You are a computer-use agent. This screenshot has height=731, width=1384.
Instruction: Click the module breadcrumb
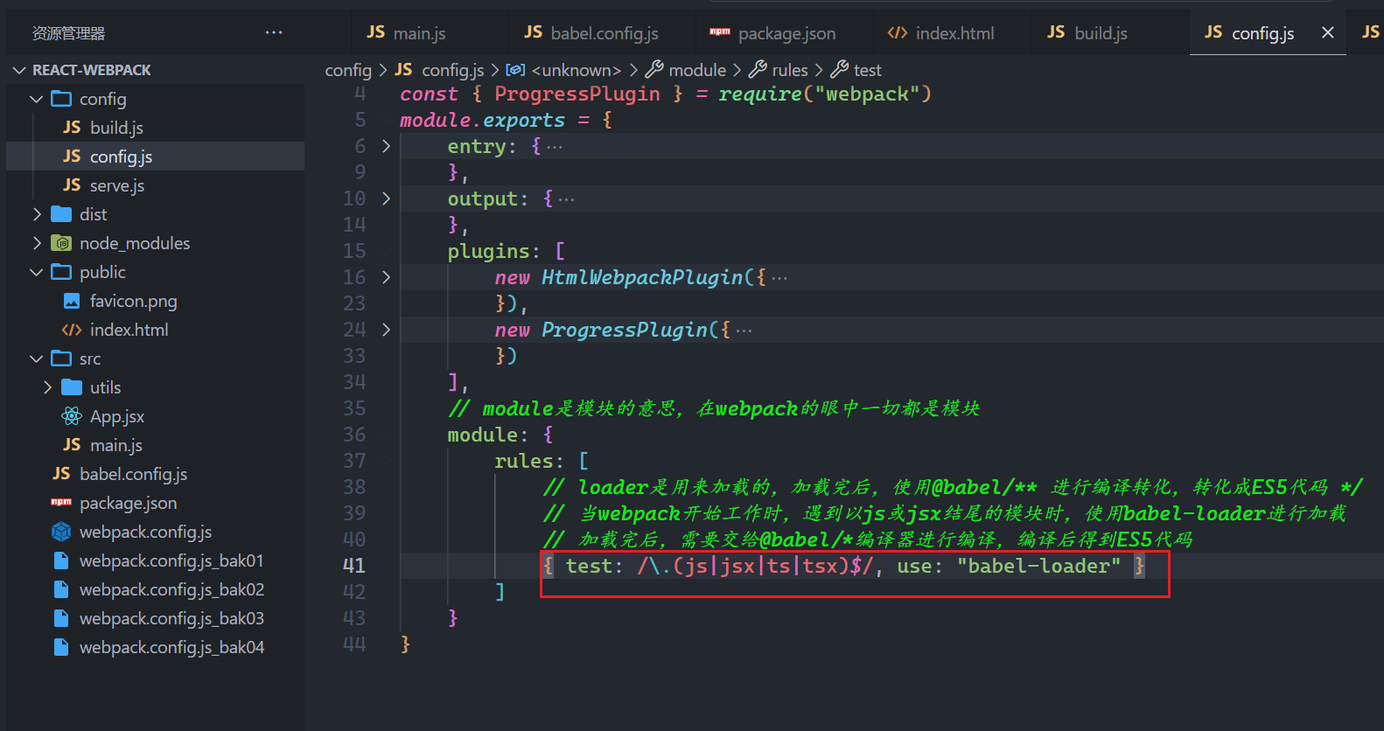pyautogui.click(x=686, y=70)
